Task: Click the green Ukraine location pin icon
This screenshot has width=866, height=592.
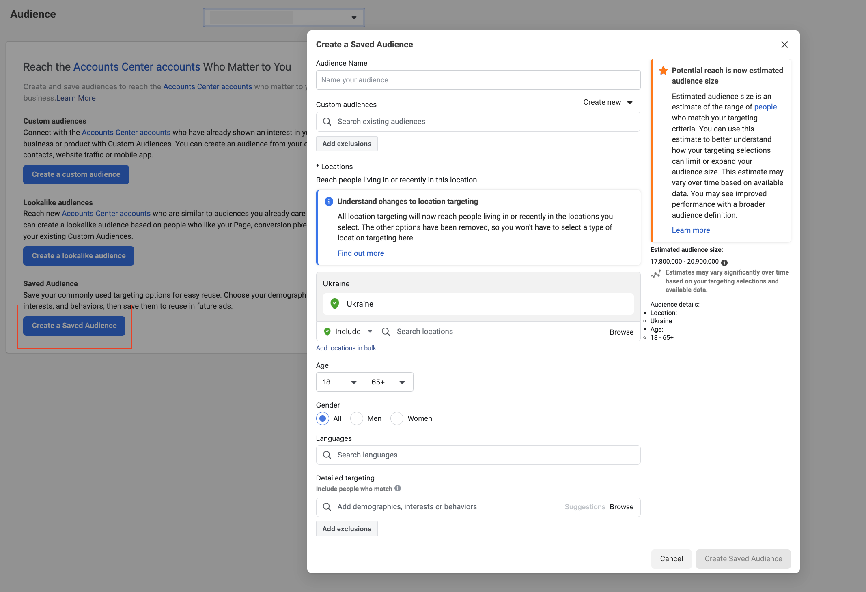Action: tap(335, 304)
